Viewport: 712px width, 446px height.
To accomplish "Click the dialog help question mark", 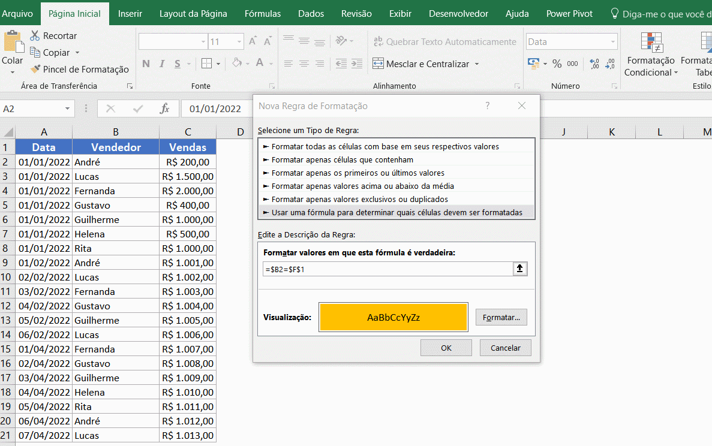I will pos(487,106).
